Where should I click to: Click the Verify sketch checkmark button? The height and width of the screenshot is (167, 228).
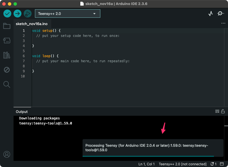[7, 13]
